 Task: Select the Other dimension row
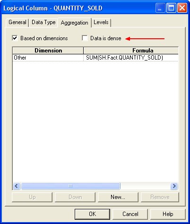tap(48, 58)
